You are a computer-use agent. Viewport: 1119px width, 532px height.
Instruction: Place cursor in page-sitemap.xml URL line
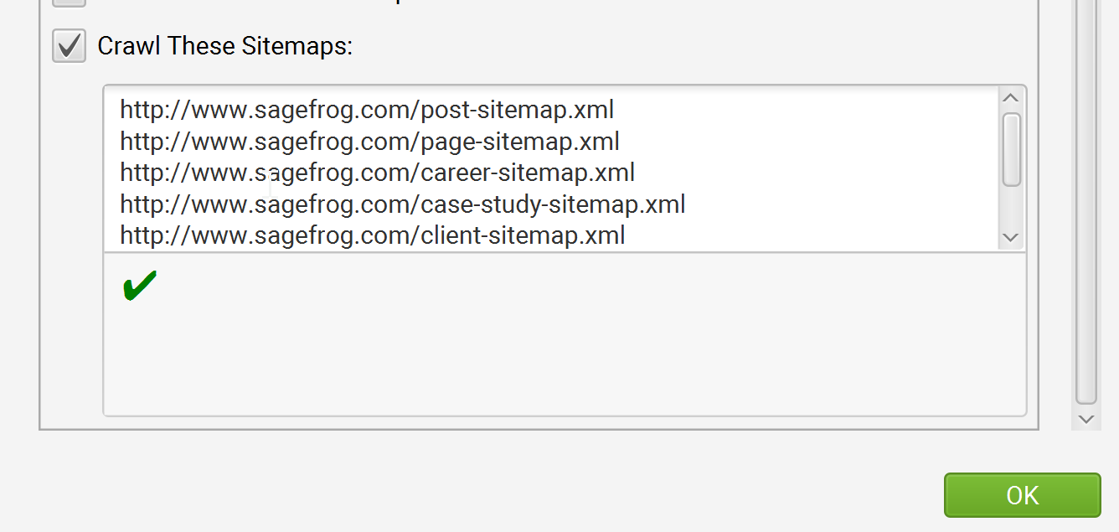point(369,142)
